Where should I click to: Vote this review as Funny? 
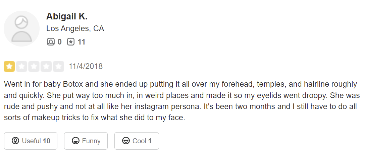(x=86, y=141)
